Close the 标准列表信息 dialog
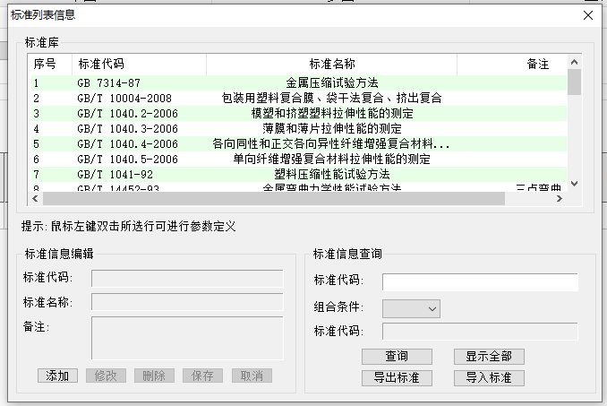The height and width of the screenshot is (406, 607). [x=588, y=15]
